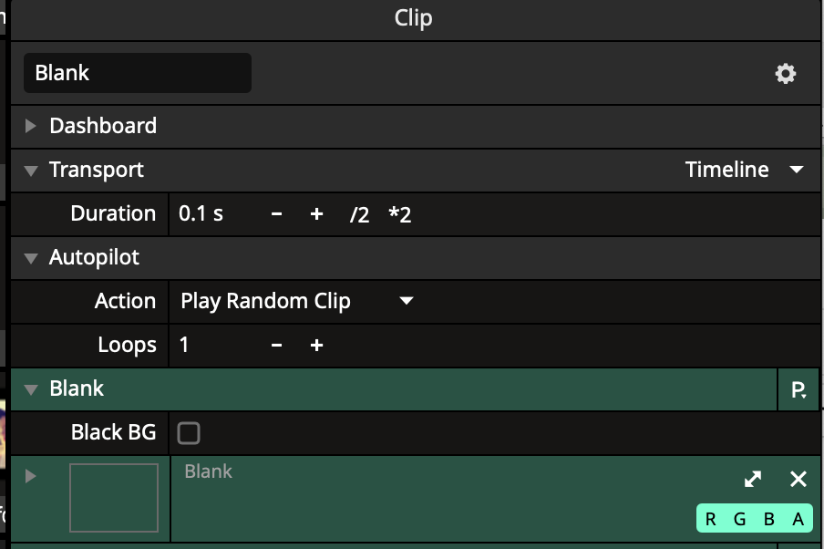The height and width of the screenshot is (549, 824).
Task: Toggle the A alpha channel button
Action: point(798,519)
